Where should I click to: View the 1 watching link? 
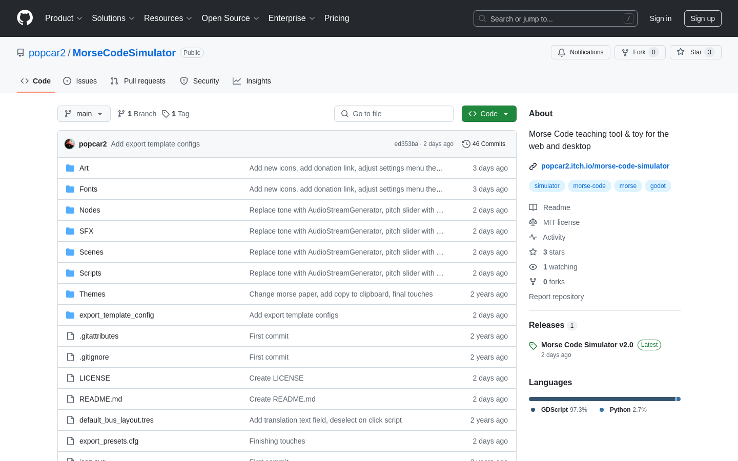[553, 267]
